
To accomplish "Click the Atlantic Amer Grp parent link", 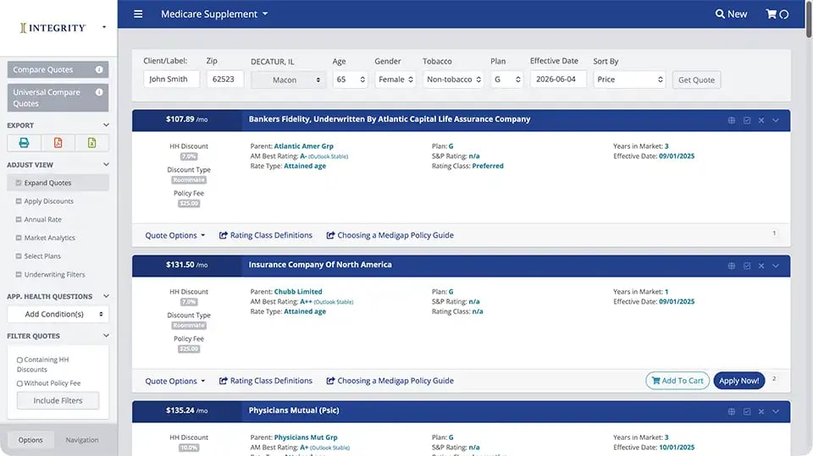I will (x=304, y=146).
